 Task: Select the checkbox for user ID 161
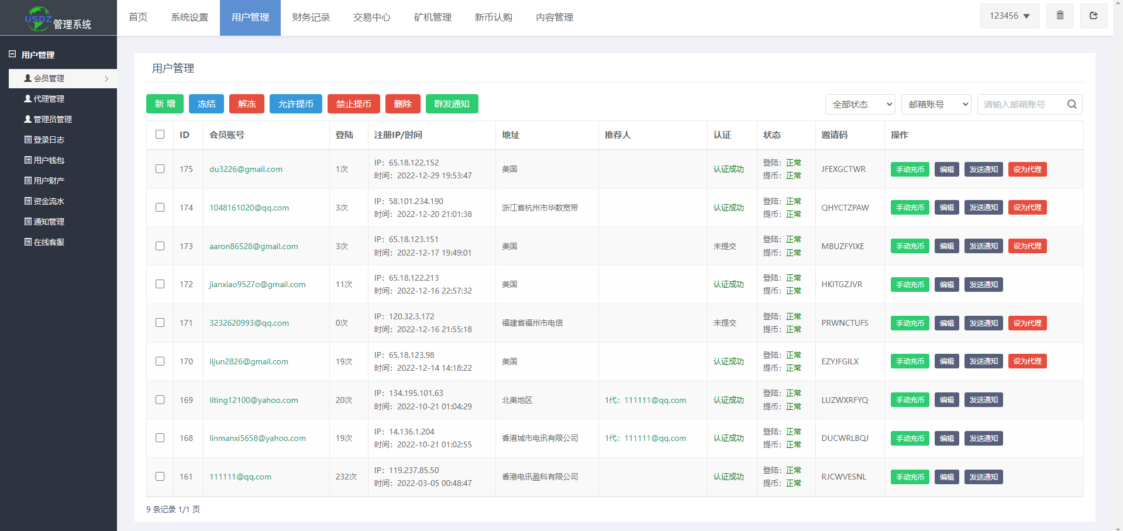[x=160, y=477]
